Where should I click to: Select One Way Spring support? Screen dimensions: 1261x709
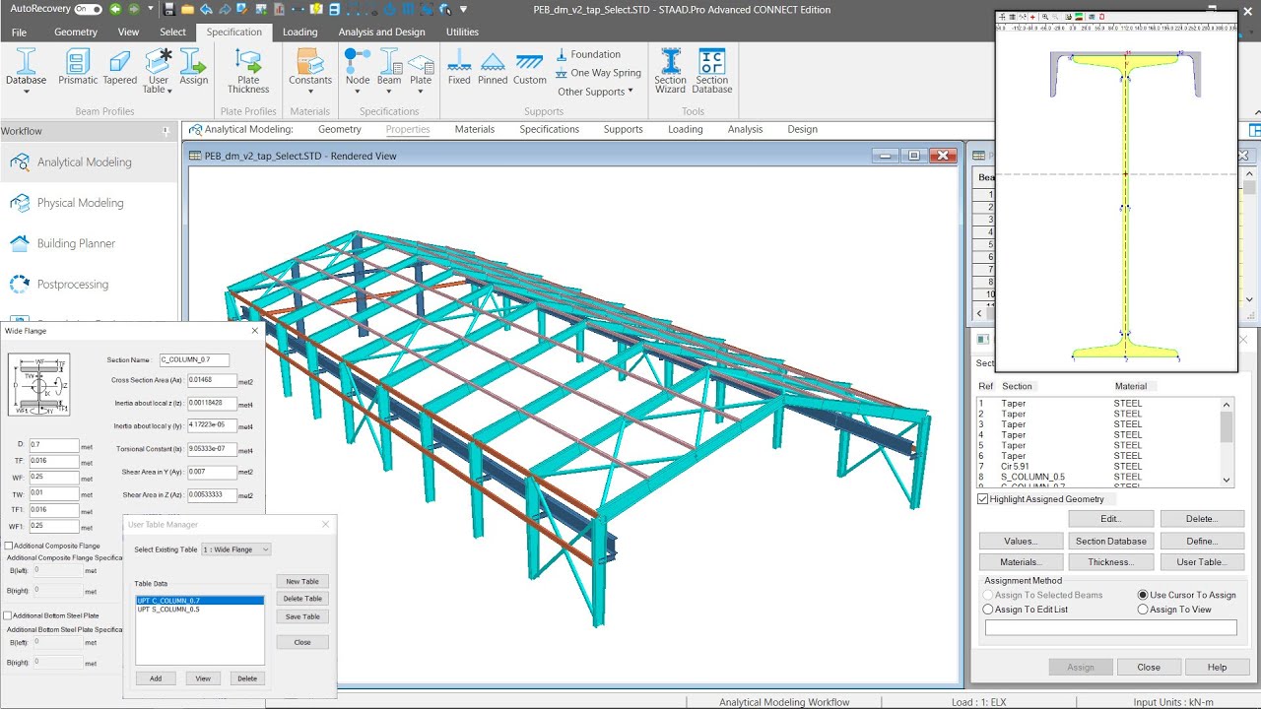point(598,73)
